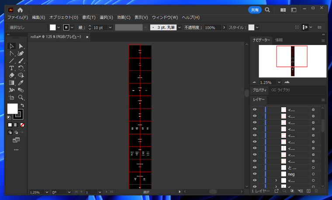Open the 0° rotation dropdown
The height and width of the screenshot is (200, 332).
pyautogui.click(x=69, y=192)
